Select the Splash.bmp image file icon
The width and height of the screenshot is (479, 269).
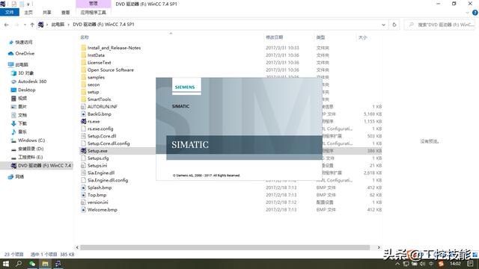coord(83,188)
